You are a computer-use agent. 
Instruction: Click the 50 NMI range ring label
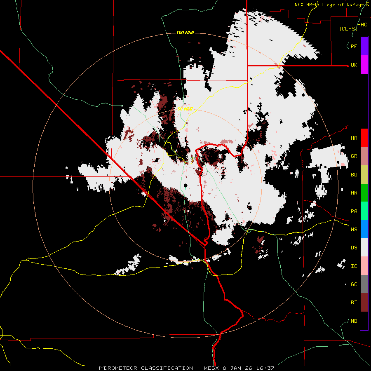(x=185, y=109)
